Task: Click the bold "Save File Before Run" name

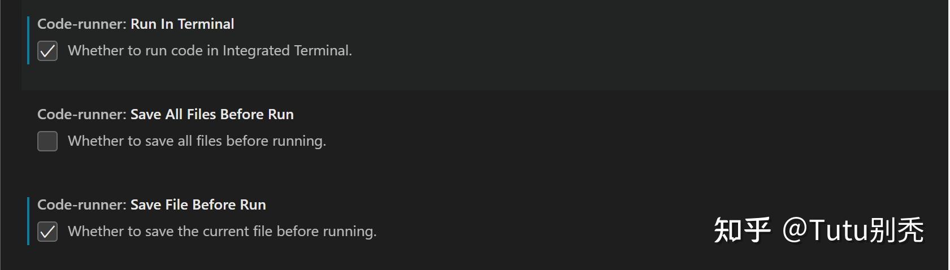Action: point(198,204)
